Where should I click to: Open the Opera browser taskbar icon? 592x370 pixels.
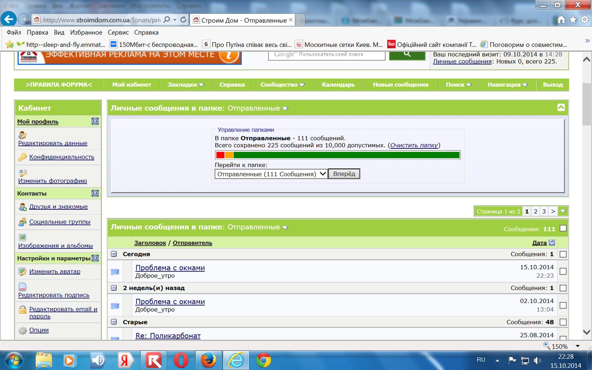(x=181, y=360)
